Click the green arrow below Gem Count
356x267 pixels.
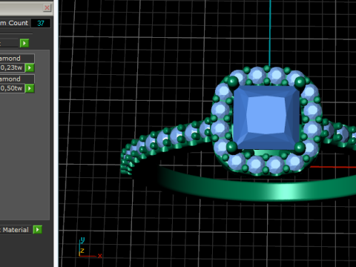coord(24,43)
